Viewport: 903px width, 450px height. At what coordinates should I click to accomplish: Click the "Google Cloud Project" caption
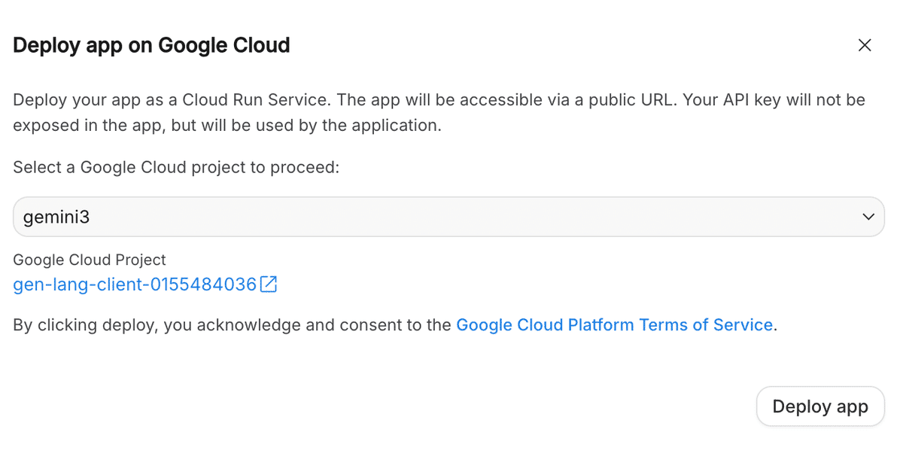pos(90,260)
